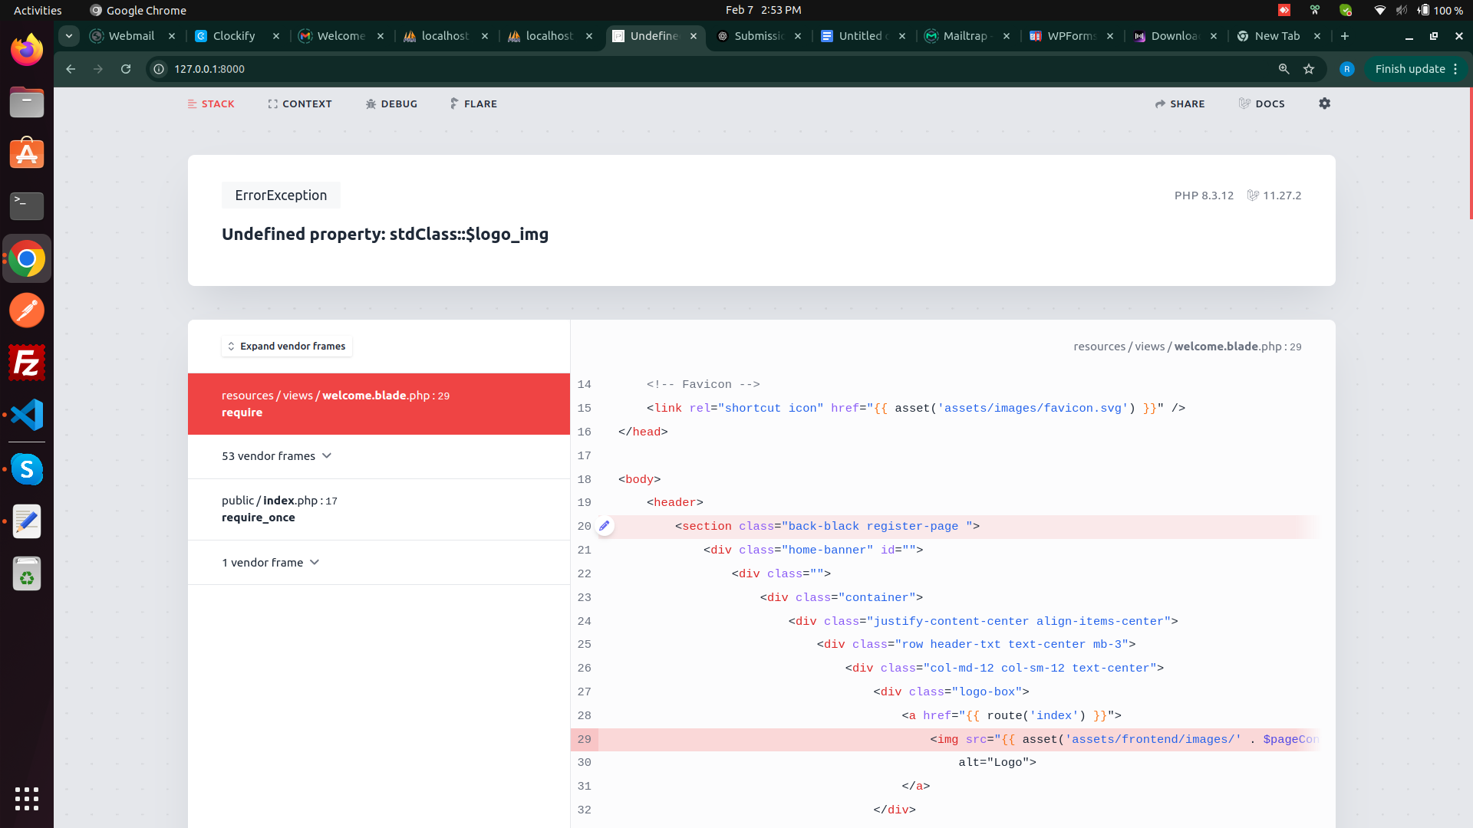Reload the page with browser refresh icon
This screenshot has width=1473, height=828.
126,69
